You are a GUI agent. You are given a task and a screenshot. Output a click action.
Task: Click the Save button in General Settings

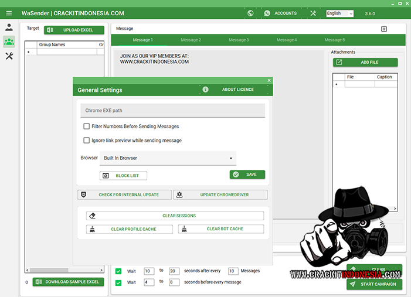click(x=247, y=175)
